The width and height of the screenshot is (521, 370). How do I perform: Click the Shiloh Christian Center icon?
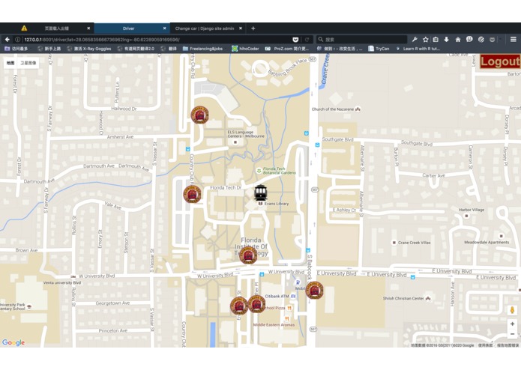[428, 298]
